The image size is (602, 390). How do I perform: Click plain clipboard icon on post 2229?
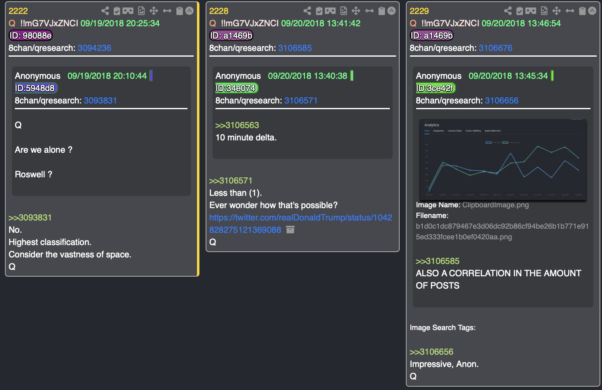(x=583, y=11)
